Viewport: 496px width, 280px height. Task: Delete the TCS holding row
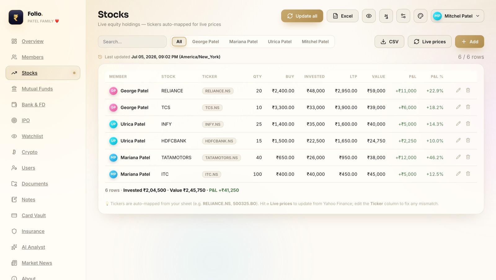point(468,107)
